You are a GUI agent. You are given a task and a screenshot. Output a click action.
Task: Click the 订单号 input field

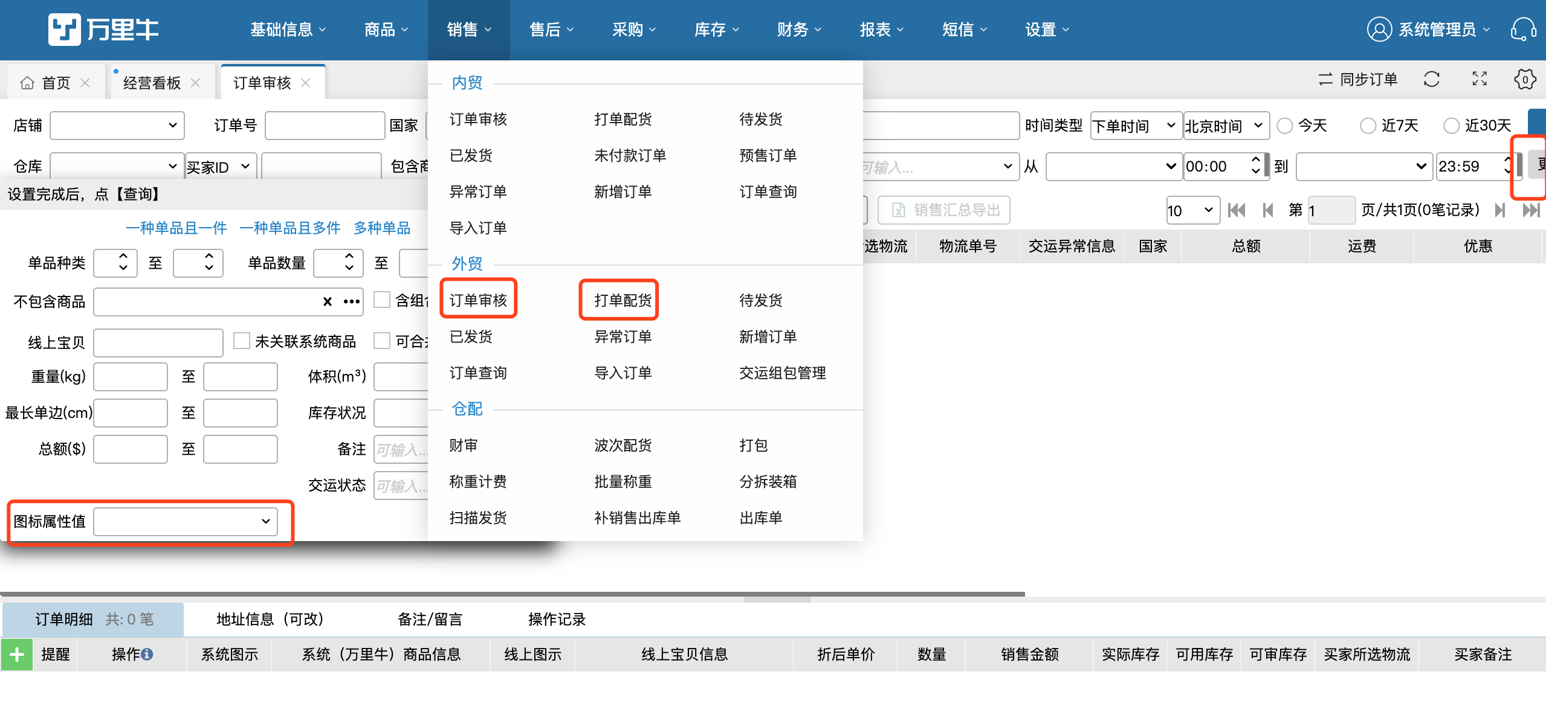pyautogui.click(x=325, y=126)
